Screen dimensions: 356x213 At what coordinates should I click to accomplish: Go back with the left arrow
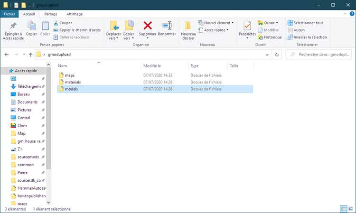point(7,55)
